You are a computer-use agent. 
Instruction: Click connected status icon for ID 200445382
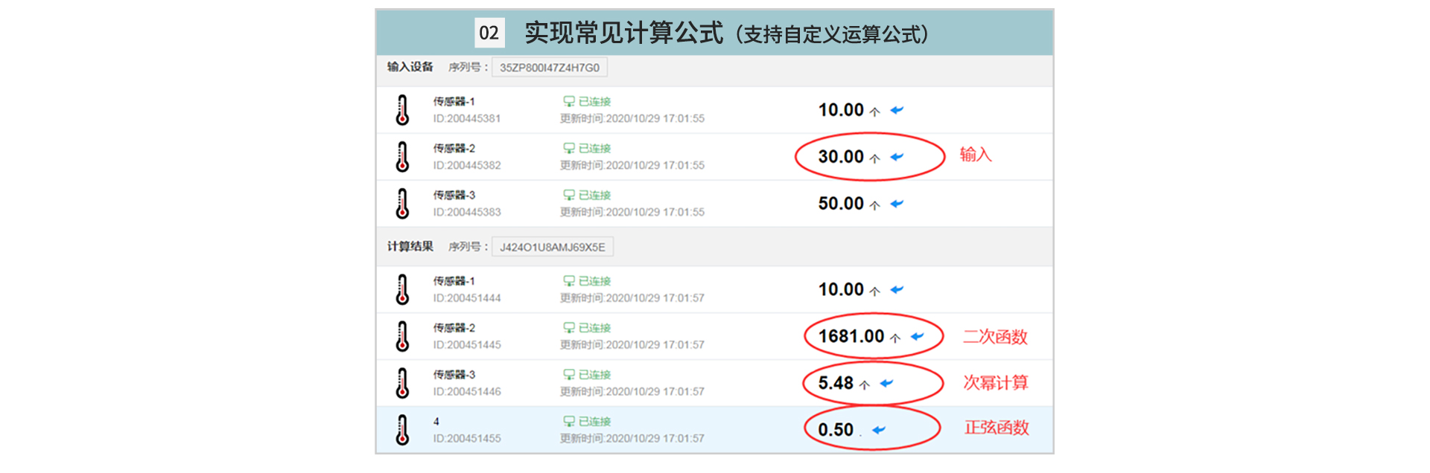pyautogui.click(x=568, y=149)
